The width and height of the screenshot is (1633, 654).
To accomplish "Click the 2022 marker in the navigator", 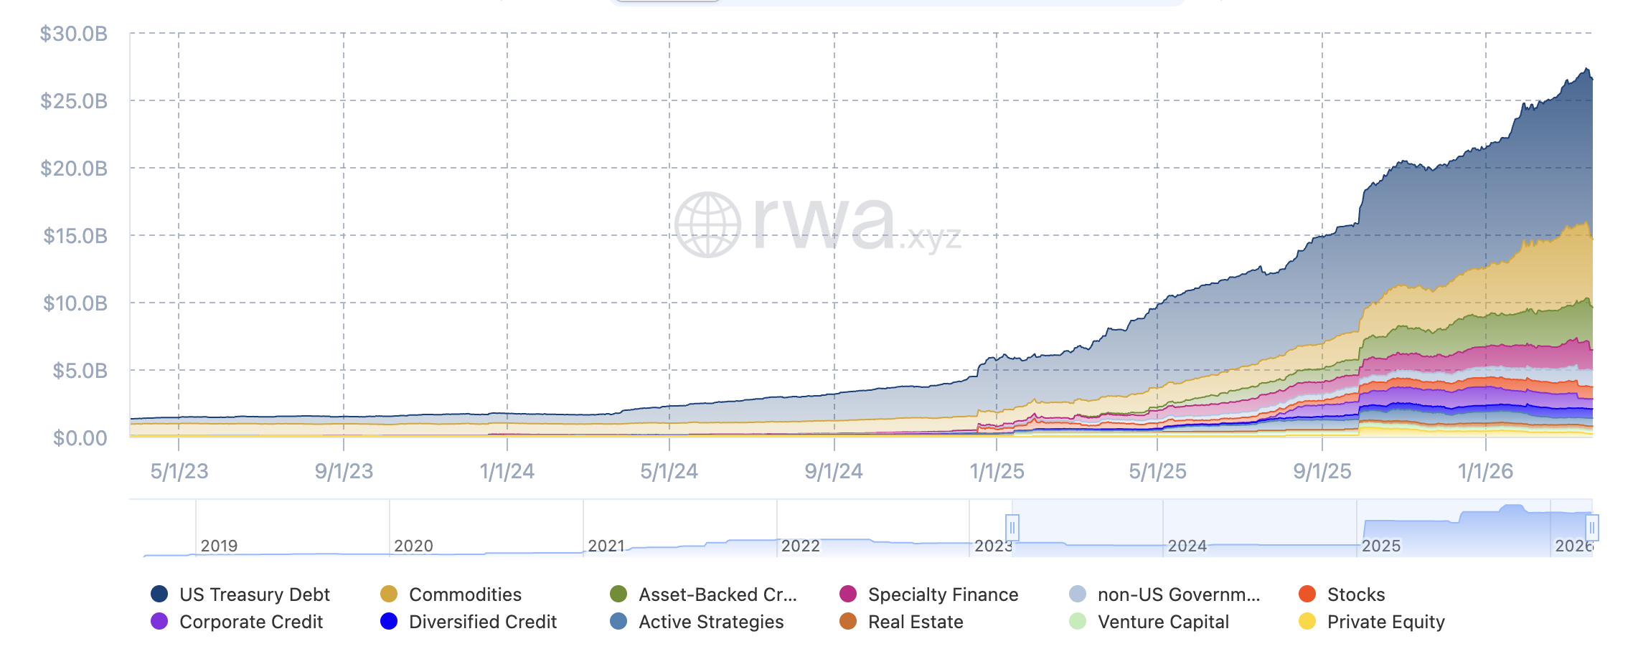I will coord(800,546).
